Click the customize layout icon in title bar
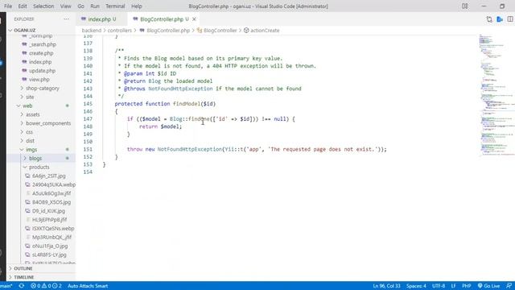The height and width of the screenshot is (290, 515). point(465,6)
